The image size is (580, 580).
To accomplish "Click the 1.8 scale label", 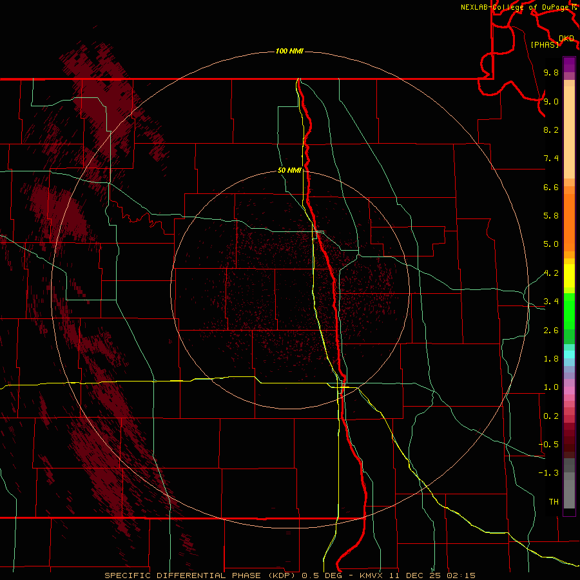I will (551, 359).
